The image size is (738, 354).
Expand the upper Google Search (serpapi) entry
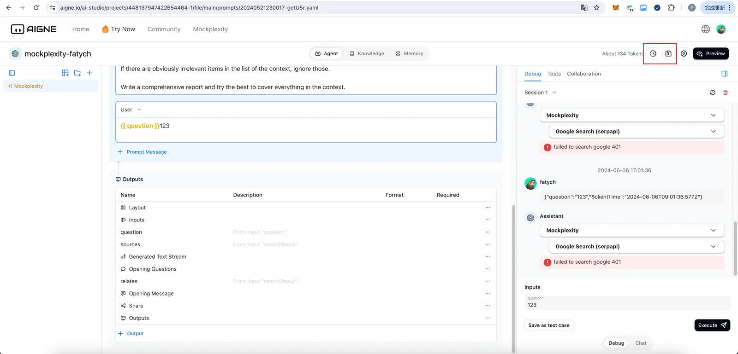point(637,131)
